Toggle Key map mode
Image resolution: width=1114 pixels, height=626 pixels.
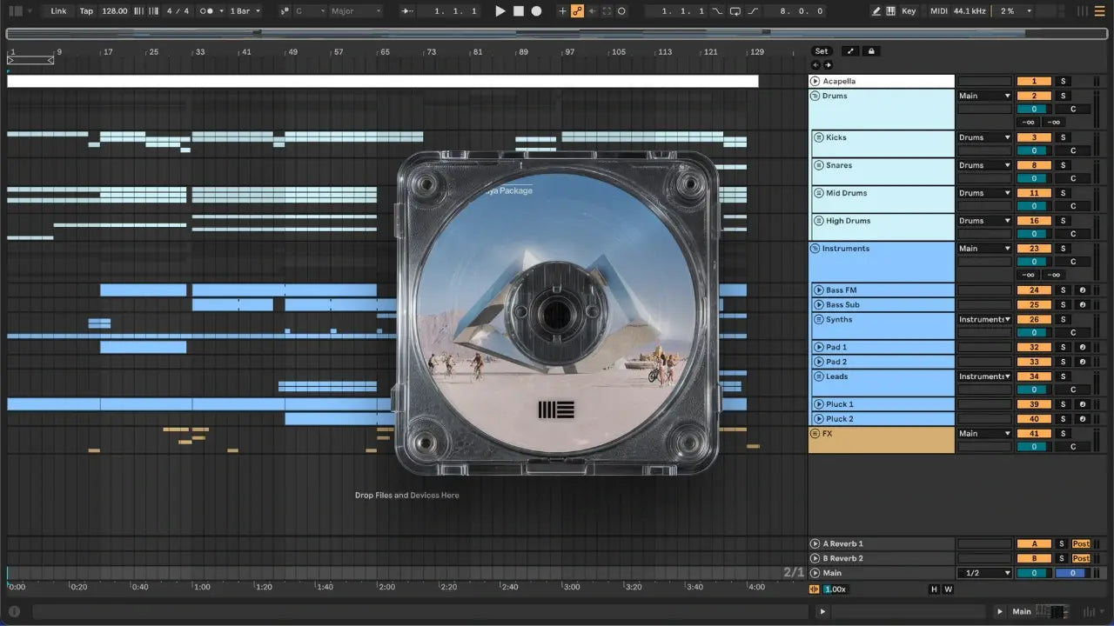point(909,11)
